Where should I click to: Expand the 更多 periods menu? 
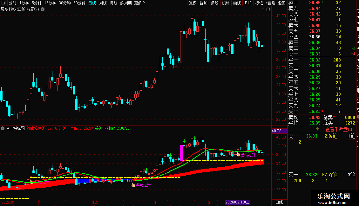[x=139, y=3]
